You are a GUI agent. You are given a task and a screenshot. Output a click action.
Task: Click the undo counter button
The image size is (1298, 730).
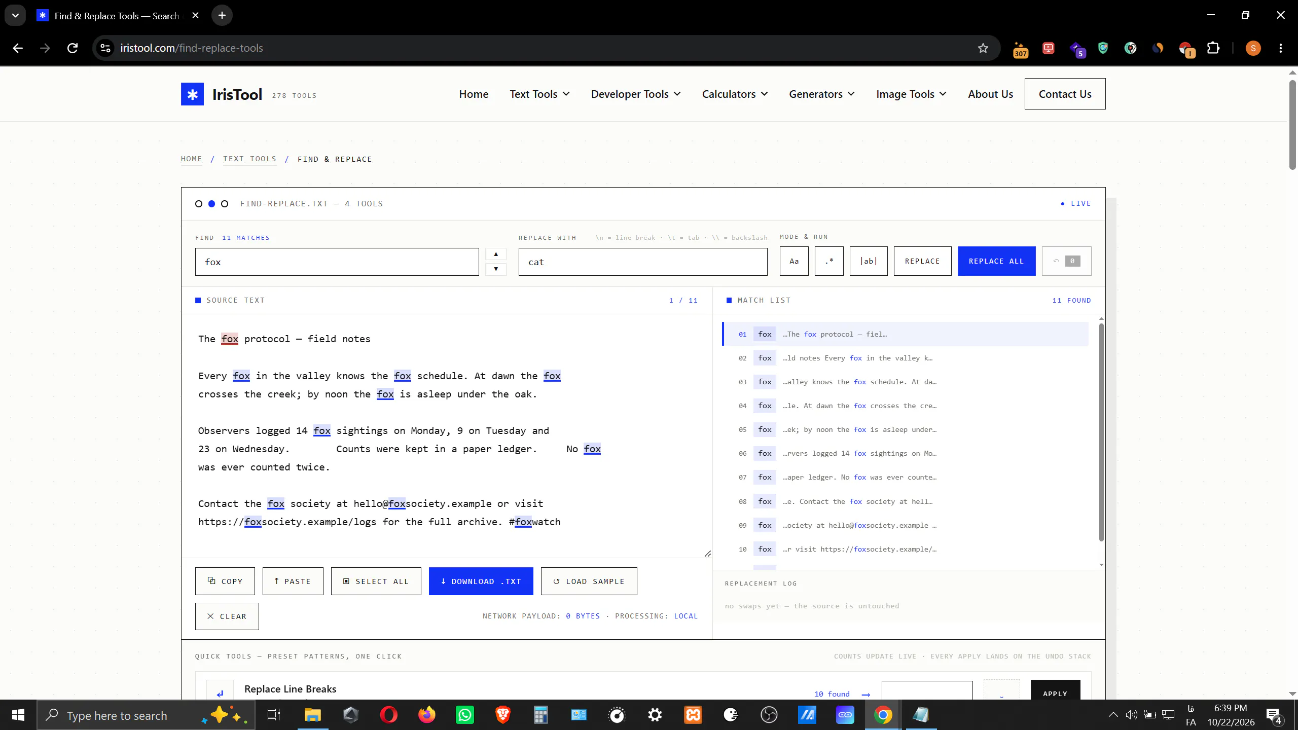(1066, 261)
